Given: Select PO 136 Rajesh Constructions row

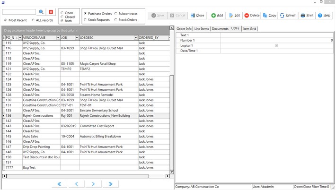Looking at the screenshot, I should pyautogui.click(x=86, y=115).
